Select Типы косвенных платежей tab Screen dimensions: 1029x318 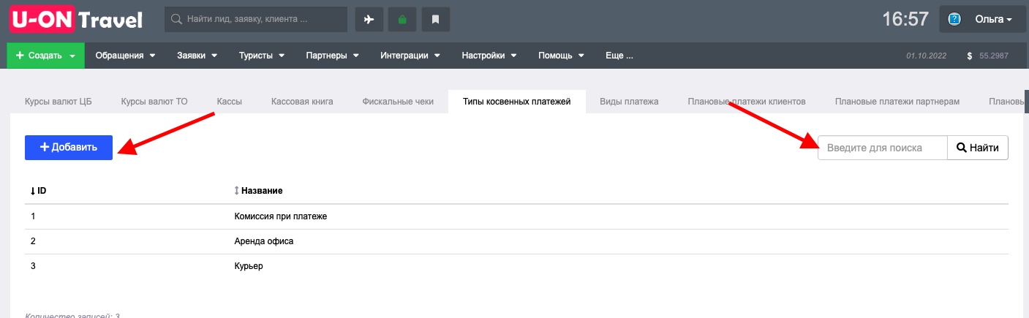[516, 102]
